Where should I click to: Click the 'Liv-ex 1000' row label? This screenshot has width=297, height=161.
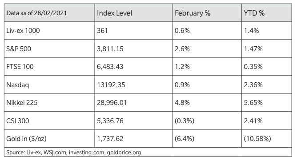23,31
